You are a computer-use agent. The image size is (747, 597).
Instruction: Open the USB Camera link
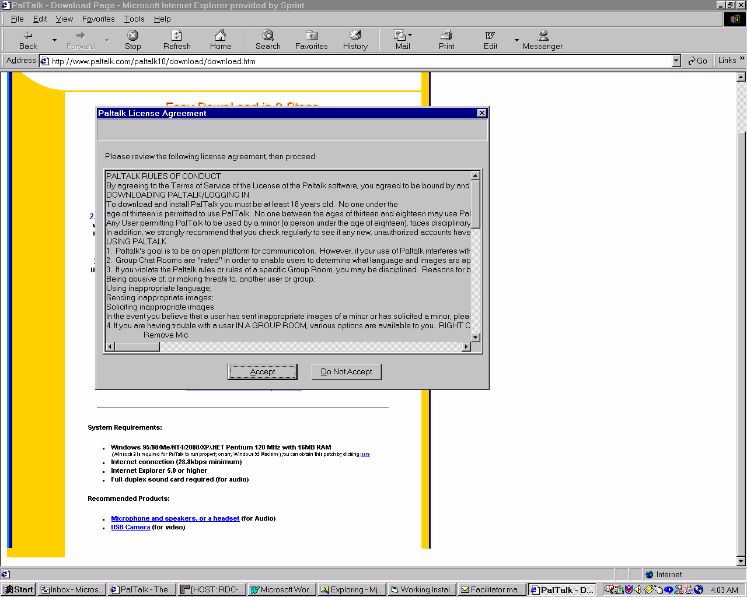coord(130,527)
